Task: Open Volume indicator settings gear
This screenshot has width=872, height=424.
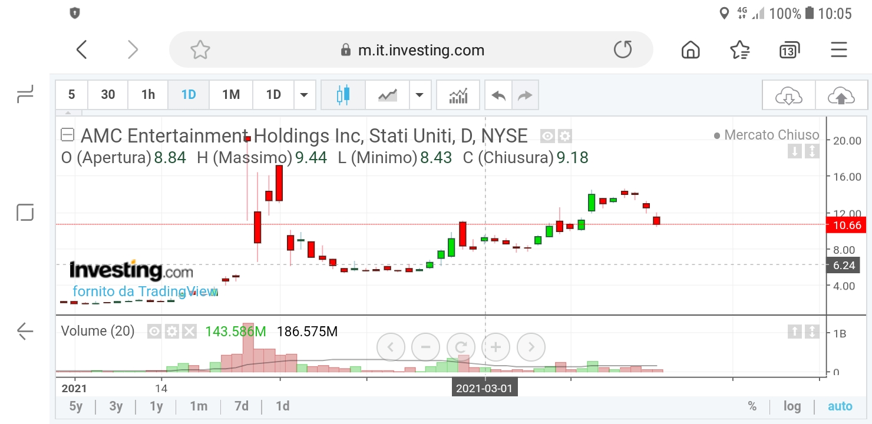Action: [171, 332]
